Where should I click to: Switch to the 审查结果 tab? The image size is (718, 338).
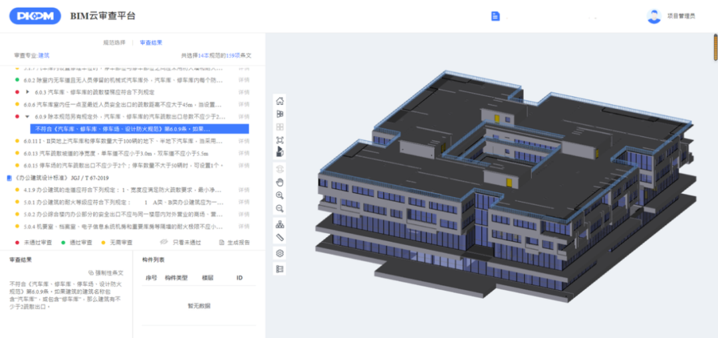pos(151,42)
